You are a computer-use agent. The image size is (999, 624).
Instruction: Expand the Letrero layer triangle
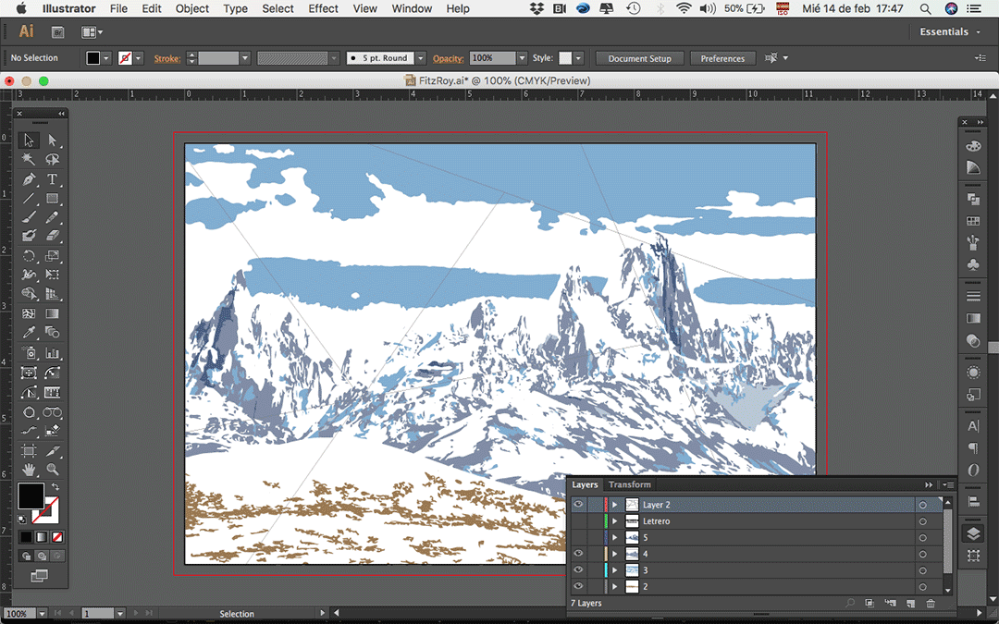(x=615, y=520)
